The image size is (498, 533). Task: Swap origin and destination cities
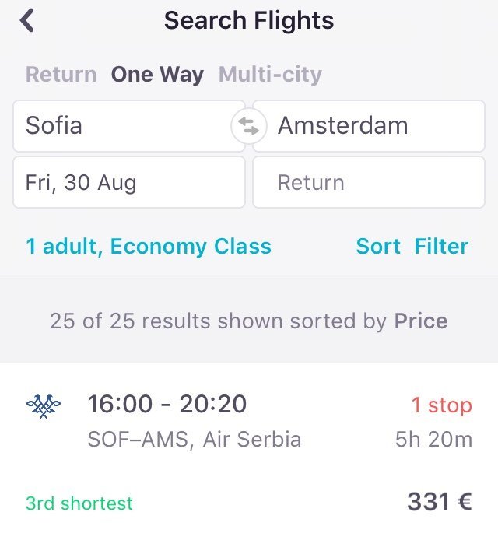[249, 126]
